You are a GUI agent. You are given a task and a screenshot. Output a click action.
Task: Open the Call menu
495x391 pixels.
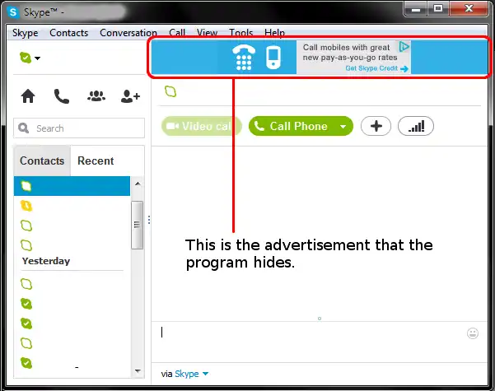coord(177,33)
